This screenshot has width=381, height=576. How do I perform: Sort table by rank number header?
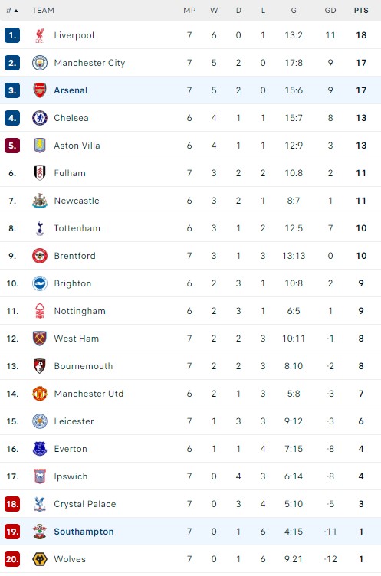click(12, 10)
